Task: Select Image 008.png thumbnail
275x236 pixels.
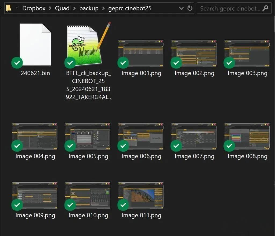Action: point(247,136)
